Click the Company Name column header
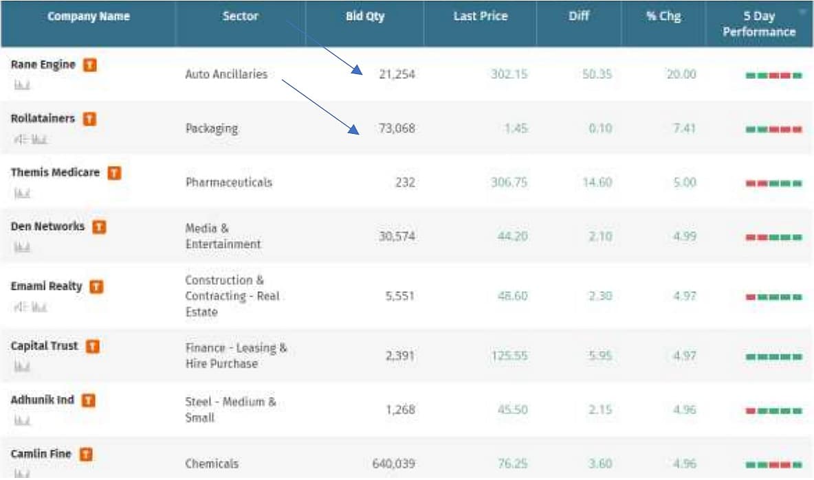This screenshot has height=480, width=814. [x=88, y=16]
